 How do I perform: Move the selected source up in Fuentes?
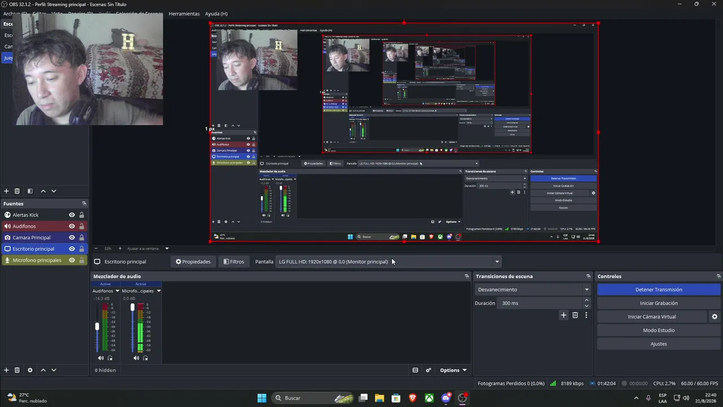43,370
